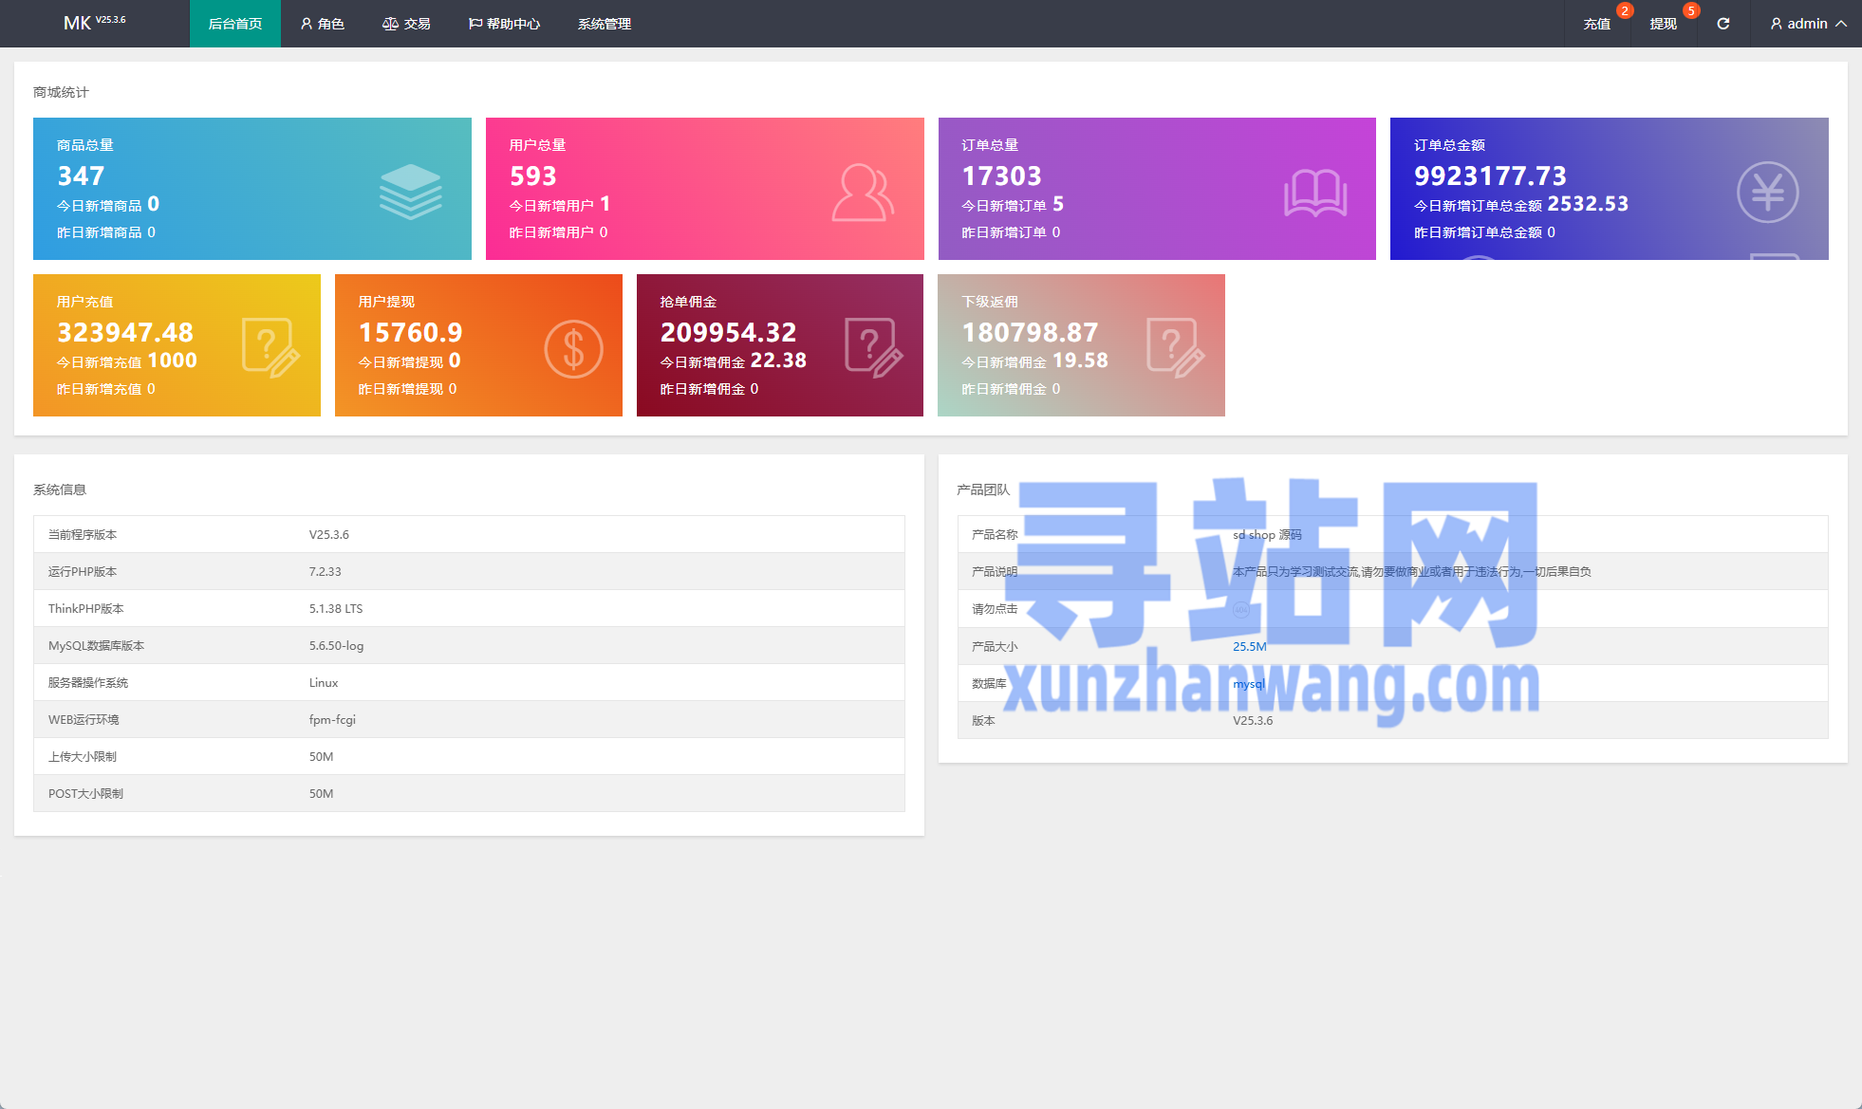Click the flag icon beside 帮助中心

point(475,24)
